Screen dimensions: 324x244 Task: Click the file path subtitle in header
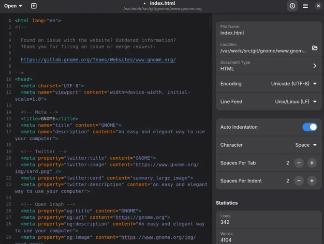pos(162,9)
